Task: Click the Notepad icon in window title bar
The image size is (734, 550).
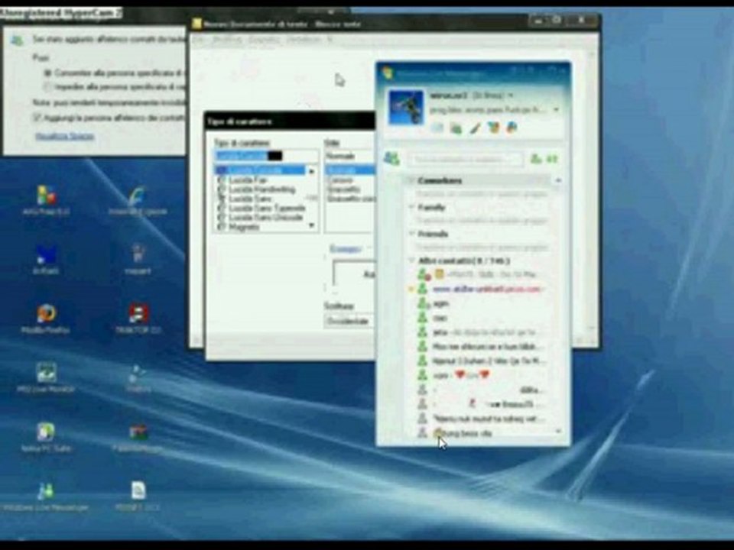Action: pos(197,24)
